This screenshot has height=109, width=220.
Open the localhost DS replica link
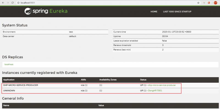[9, 65]
